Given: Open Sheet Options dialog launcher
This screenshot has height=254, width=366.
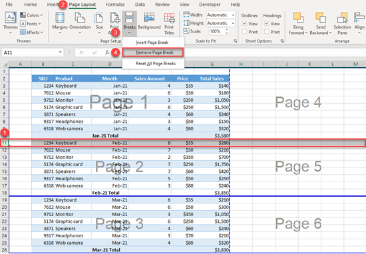Looking at the screenshot, I should [x=282, y=41].
